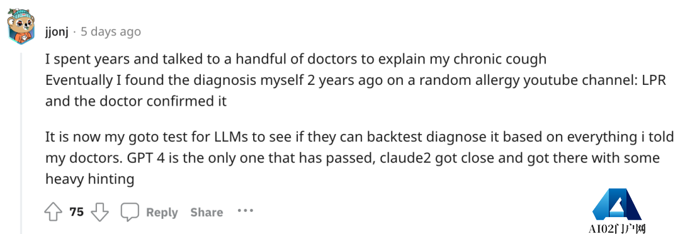Downvote the chronic cough comment
This screenshot has width=680, height=234.
99,212
